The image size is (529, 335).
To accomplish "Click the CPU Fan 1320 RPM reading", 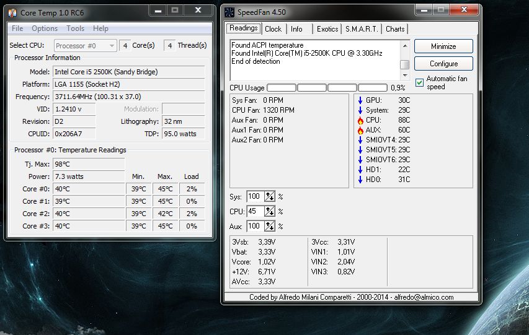I will coord(263,110).
